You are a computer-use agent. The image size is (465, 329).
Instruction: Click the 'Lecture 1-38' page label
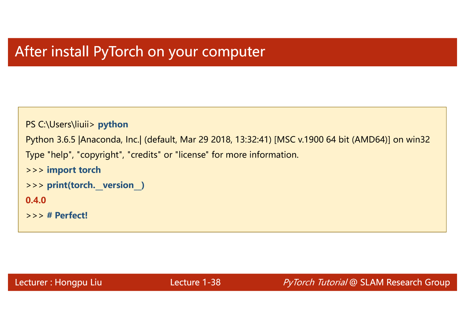[x=195, y=283]
